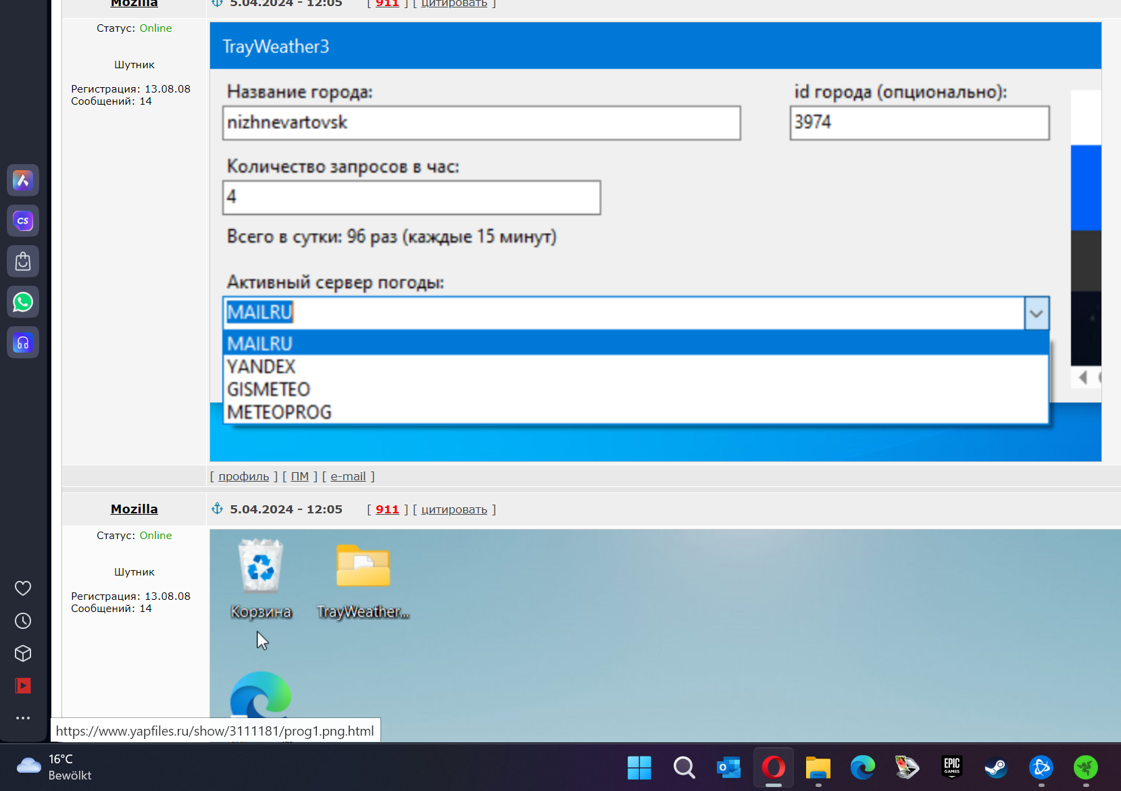Open the music player headphones icon
Viewport: 1121px width, 791px height.
coord(23,342)
